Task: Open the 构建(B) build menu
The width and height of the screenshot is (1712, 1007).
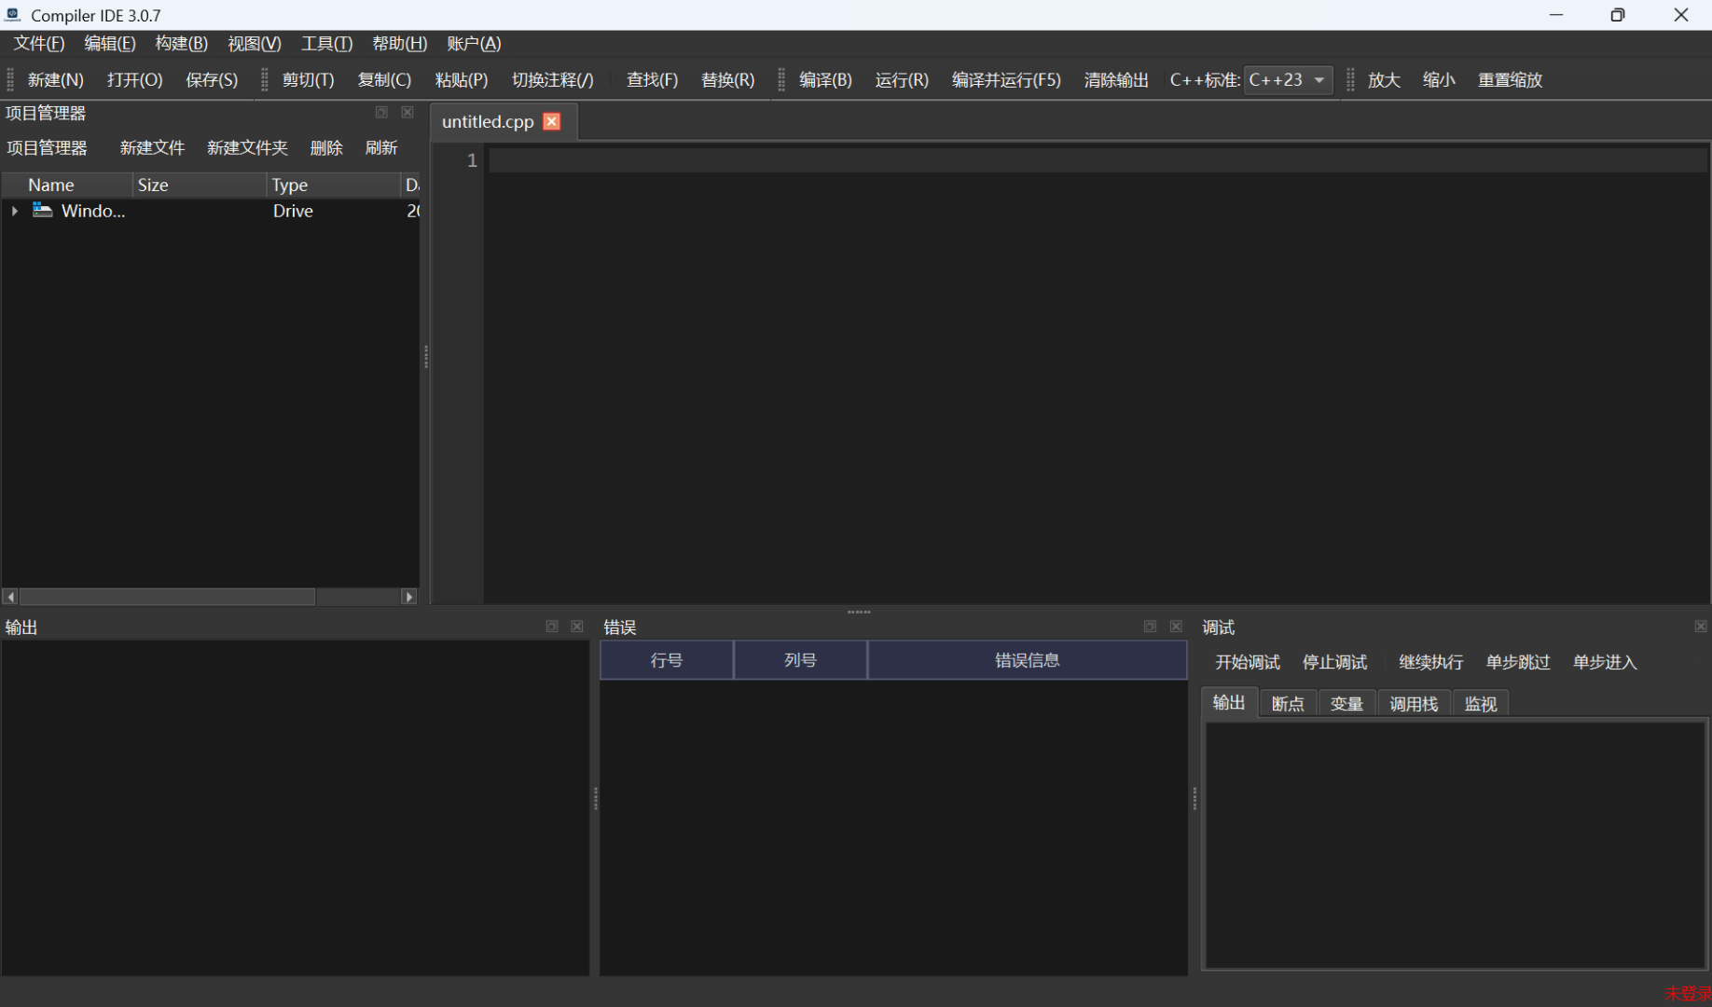Action: click(x=181, y=44)
